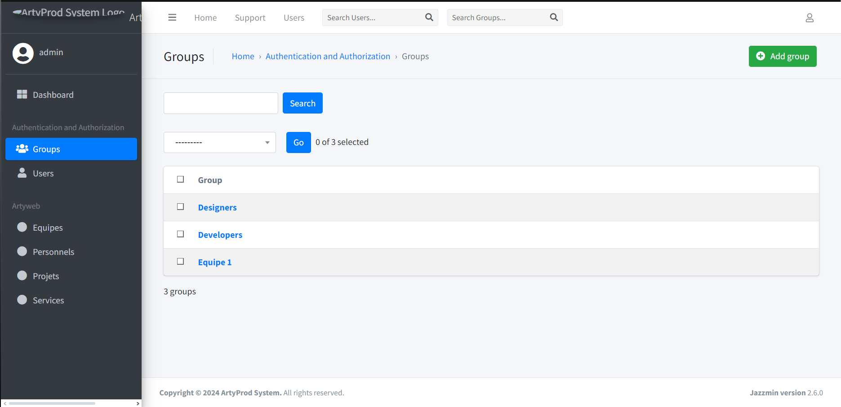Open the user account icon menu
The image size is (841, 407).
point(809,18)
